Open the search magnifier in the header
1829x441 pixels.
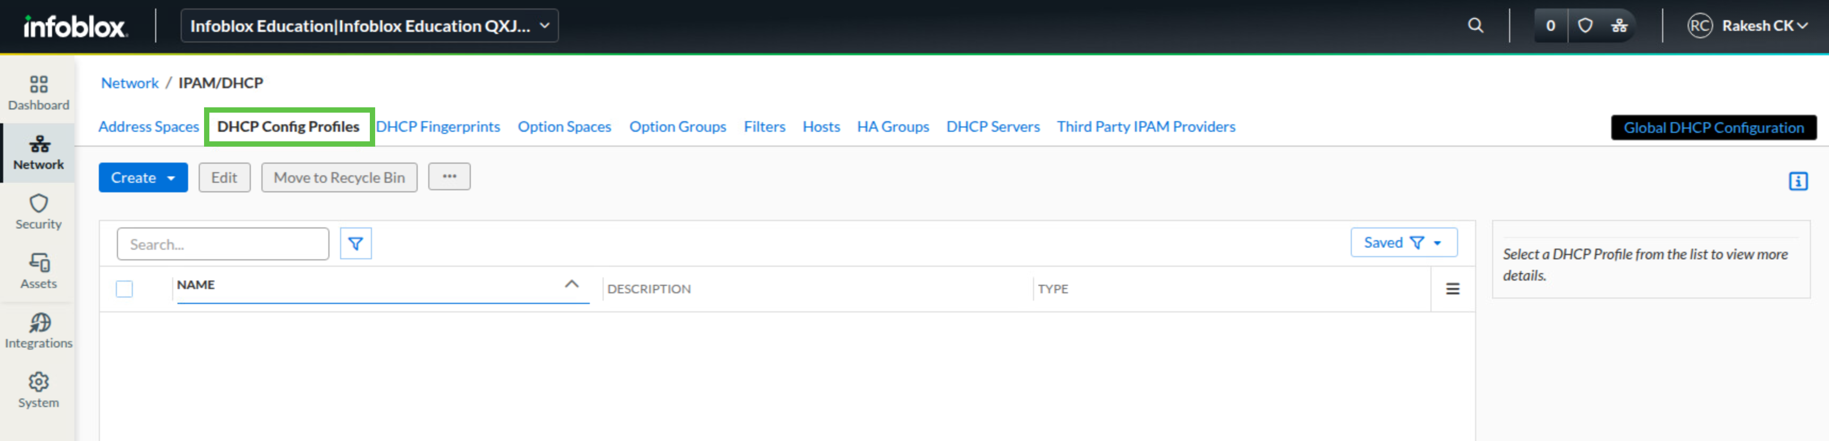(x=1476, y=26)
